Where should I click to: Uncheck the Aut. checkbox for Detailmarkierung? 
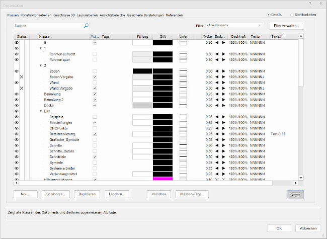pos(95,134)
